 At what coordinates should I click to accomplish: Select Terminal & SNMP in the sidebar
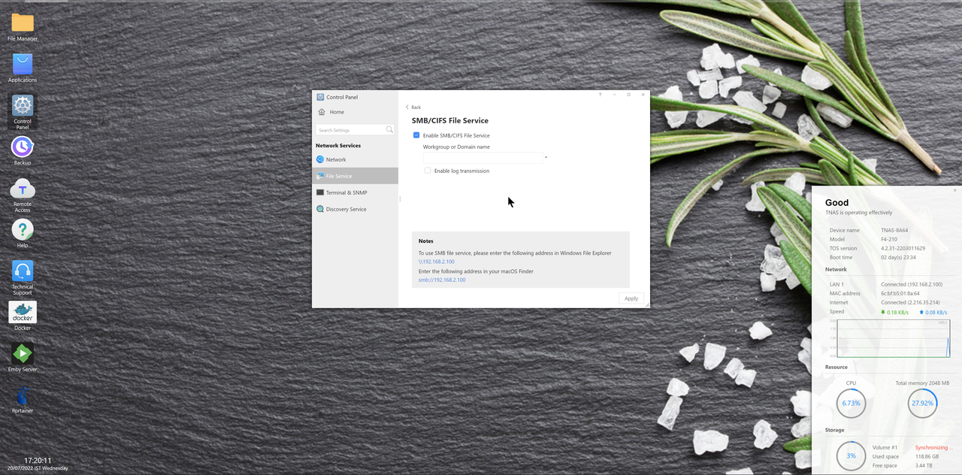(355, 192)
